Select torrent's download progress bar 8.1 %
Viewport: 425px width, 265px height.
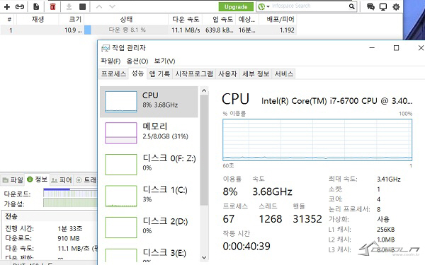point(126,30)
